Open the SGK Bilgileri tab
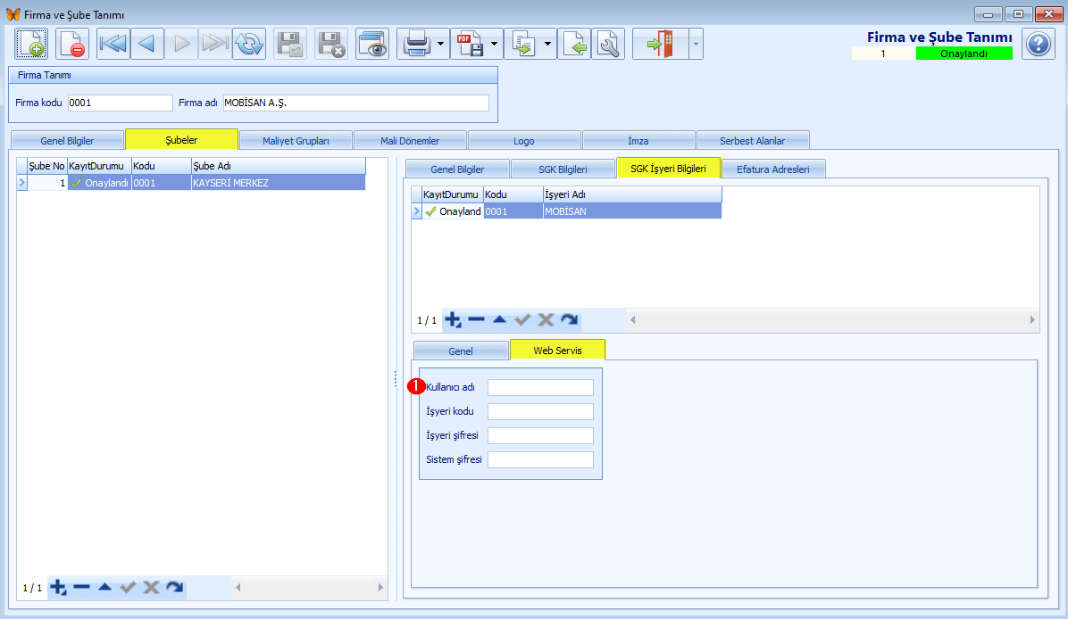The height and width of the screenshot is (619, 1068). tap(563, 169)
